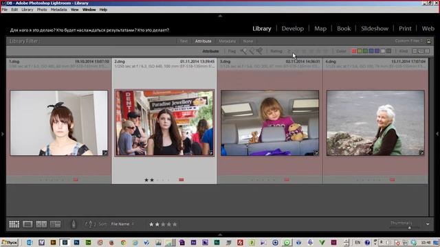
Task: Select the 4.dng elderly woman thumbnail
Action: [375, 123]
